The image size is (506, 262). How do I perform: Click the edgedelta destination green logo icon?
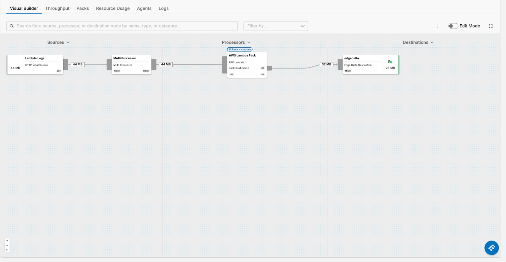tap(390, 62)
